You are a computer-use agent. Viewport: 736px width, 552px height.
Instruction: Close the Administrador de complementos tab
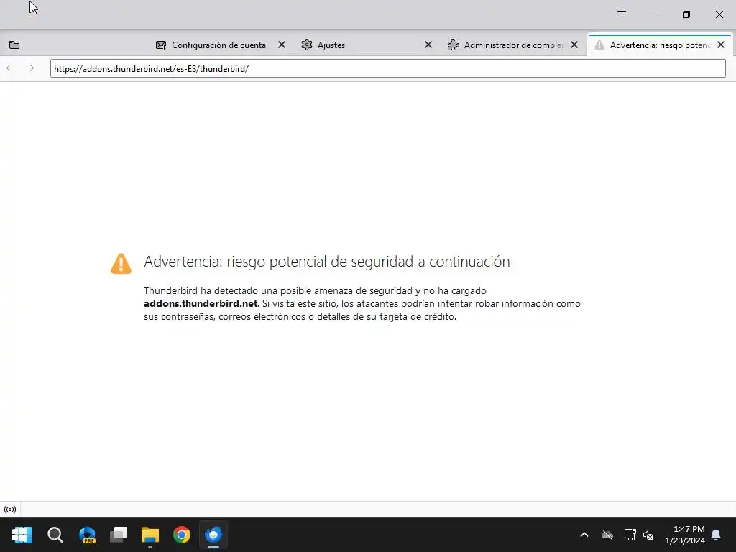pyautogui.click(x=574, y=45)
